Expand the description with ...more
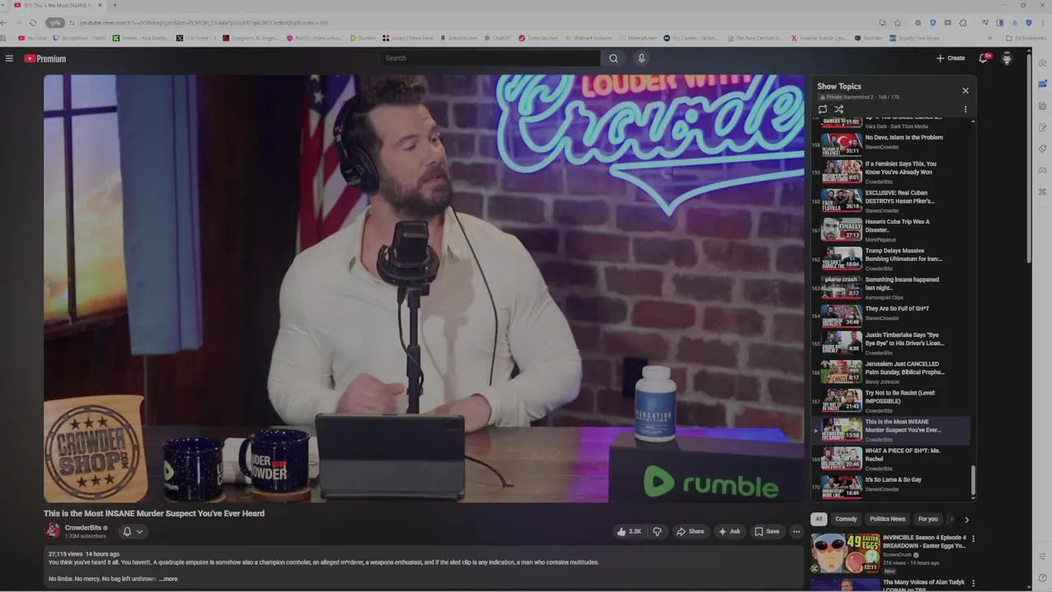Screen dimensions: 1052x592 coord(168,579)
